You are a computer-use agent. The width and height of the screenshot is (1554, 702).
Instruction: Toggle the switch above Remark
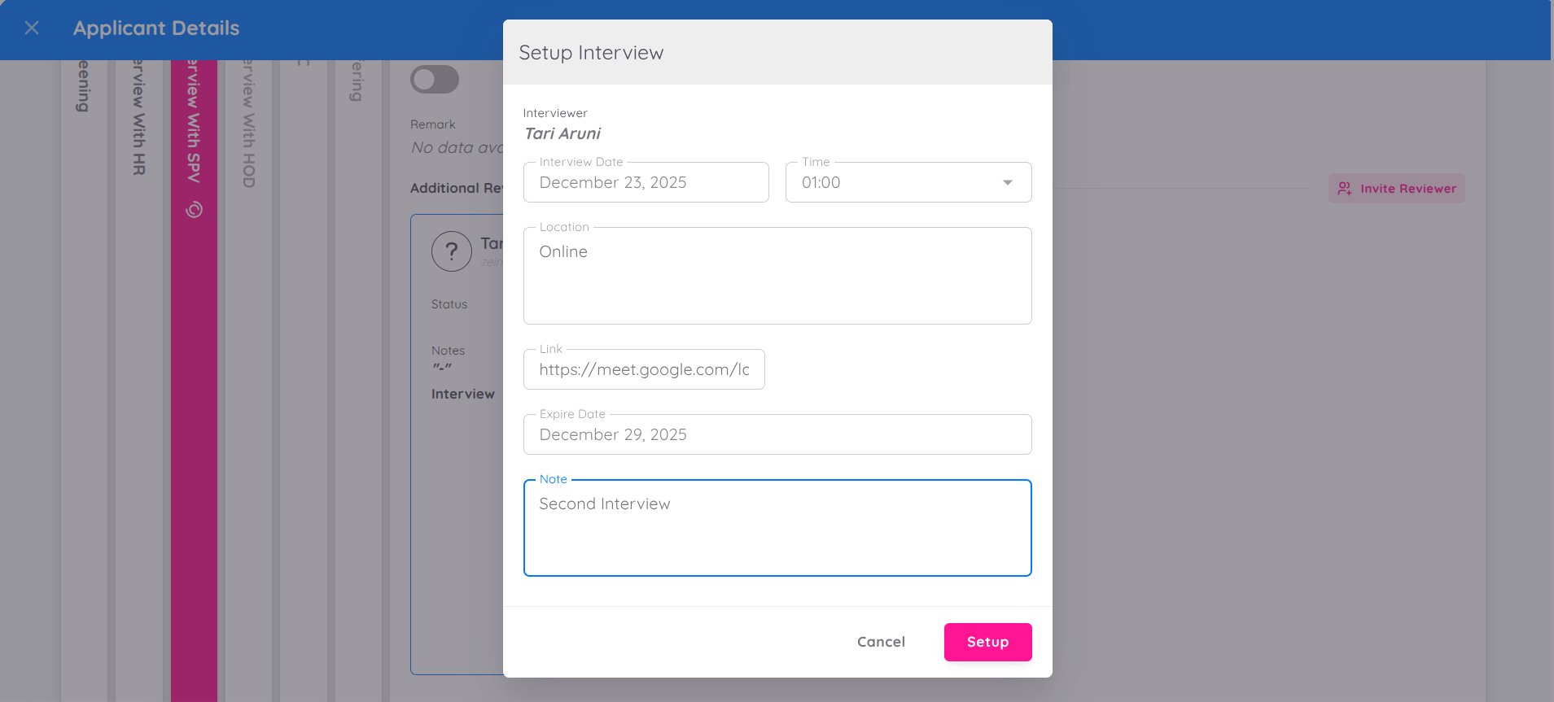435,80
